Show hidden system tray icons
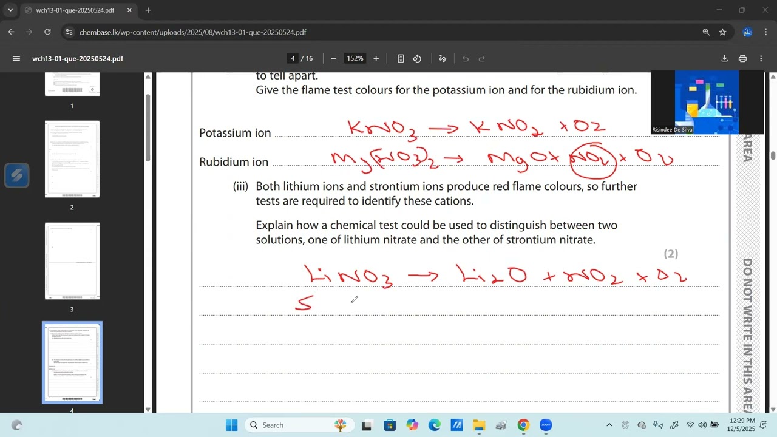 (x=609, y=425)
